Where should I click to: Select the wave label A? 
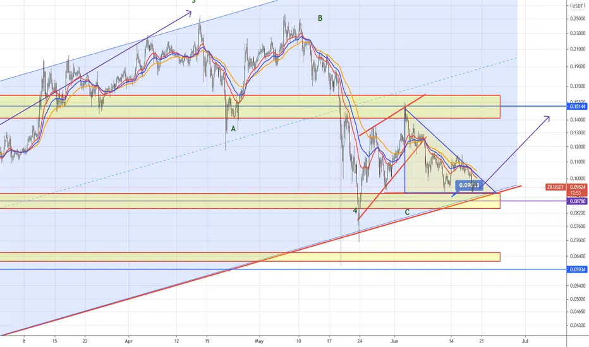coord(233,129)
